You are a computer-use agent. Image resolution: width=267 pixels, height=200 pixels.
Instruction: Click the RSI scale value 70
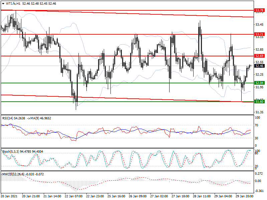256,125
